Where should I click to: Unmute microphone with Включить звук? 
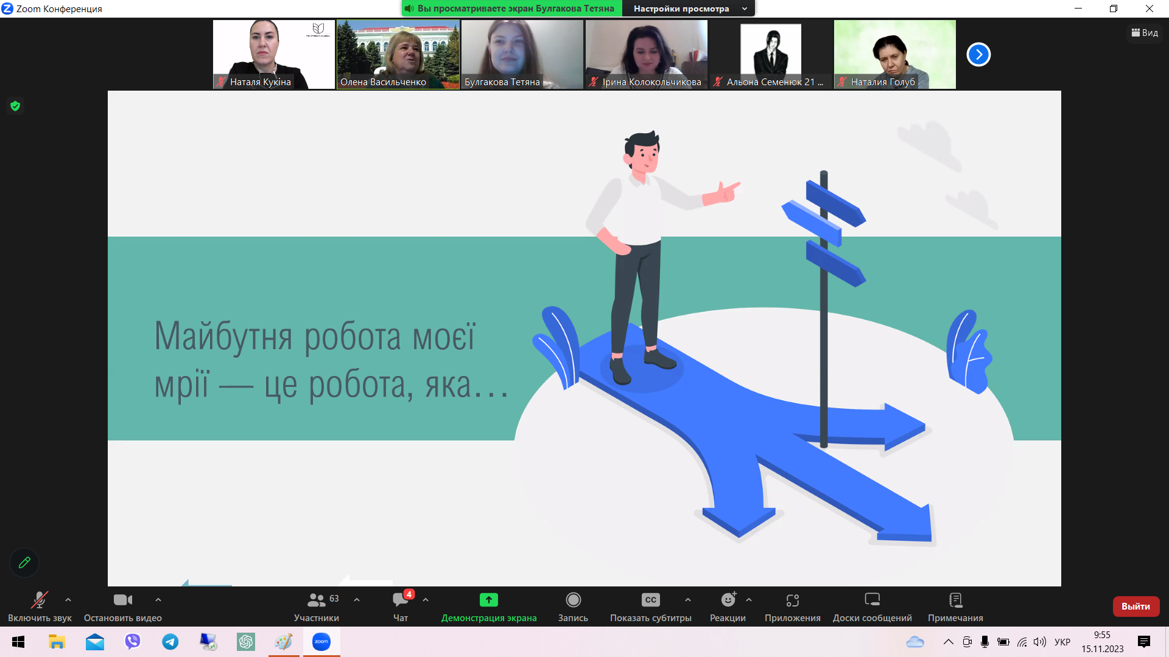coord(40,600)
